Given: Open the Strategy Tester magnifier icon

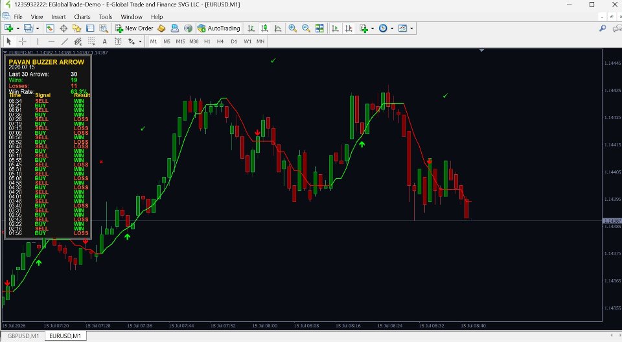Looking at the screenshot, I should click(104, 28).
